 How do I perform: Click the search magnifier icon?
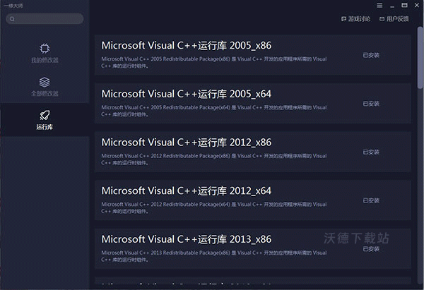point(12,19)
